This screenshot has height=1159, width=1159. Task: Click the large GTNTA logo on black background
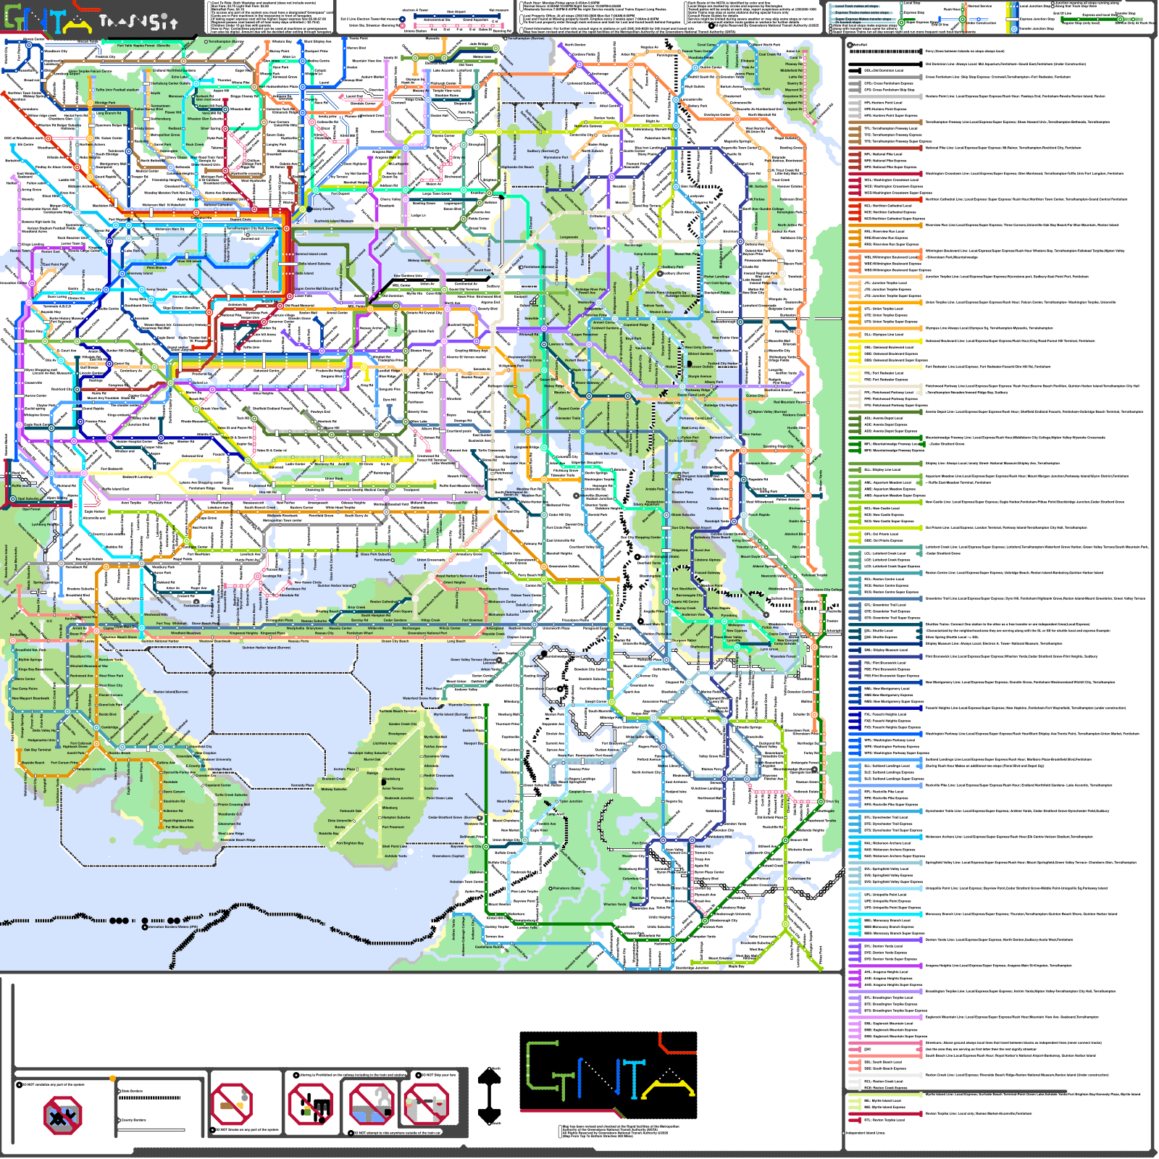click(x=608, y=1075)
